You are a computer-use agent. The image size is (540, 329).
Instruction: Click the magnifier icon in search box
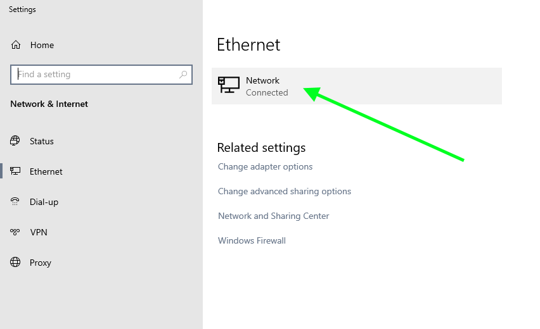(x=183, y=75)
